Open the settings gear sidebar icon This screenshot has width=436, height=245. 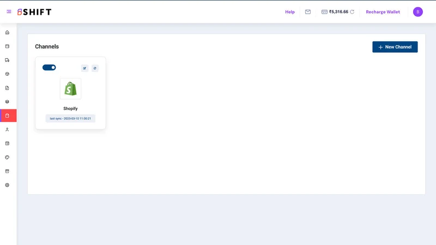7,185
